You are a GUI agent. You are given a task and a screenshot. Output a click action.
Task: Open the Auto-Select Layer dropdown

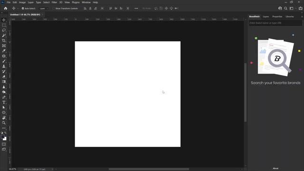tap(43, 9)
